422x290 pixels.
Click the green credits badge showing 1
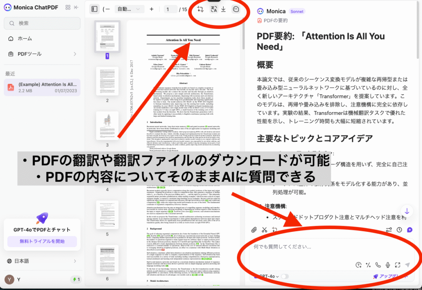[x=76, y=280]
